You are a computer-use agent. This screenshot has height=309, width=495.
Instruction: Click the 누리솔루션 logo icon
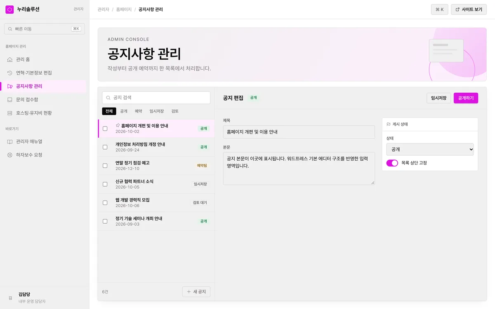(x=9, y=9)
